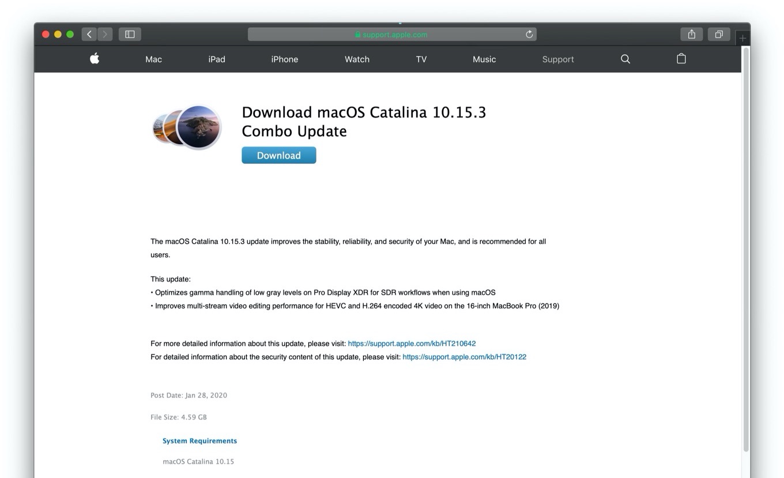Open the Mac menu item

[153, 59]
